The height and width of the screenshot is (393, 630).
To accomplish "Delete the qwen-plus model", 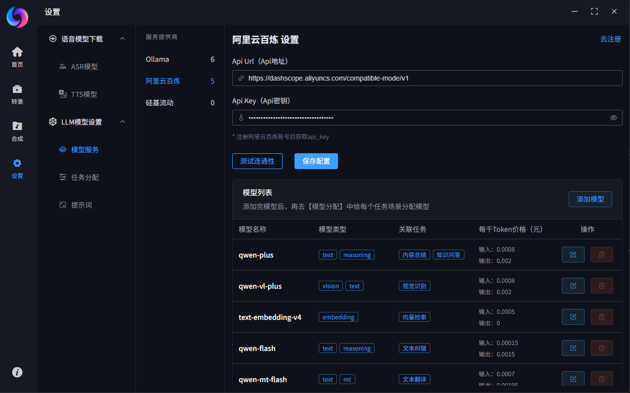I will coord(602,255).
